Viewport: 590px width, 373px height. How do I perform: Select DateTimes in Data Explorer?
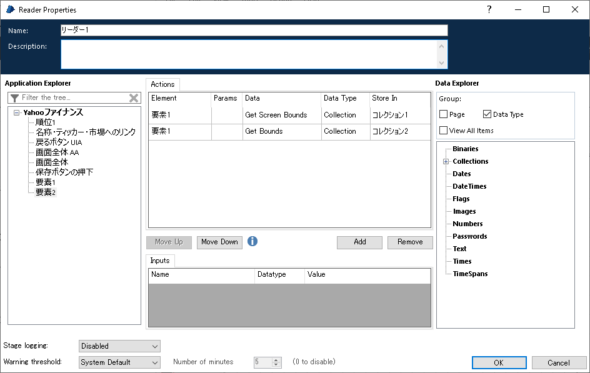click(469, 186)
